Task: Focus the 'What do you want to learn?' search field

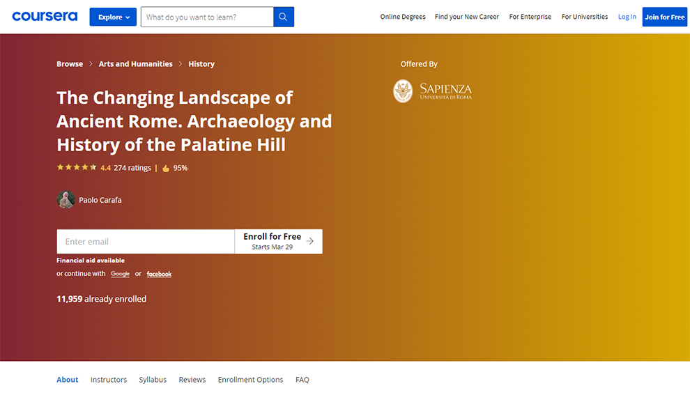Action: tap(207, 17)
